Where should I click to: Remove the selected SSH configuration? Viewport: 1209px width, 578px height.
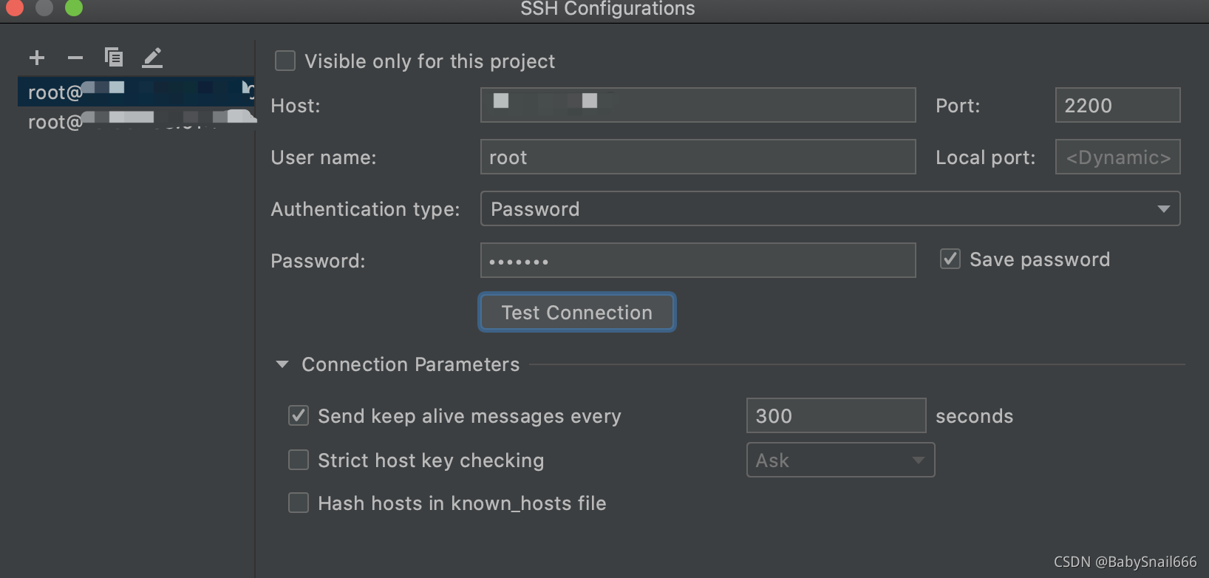tap(74, 57)
